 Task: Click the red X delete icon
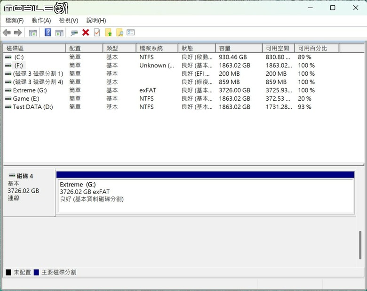tap(86, 32)
